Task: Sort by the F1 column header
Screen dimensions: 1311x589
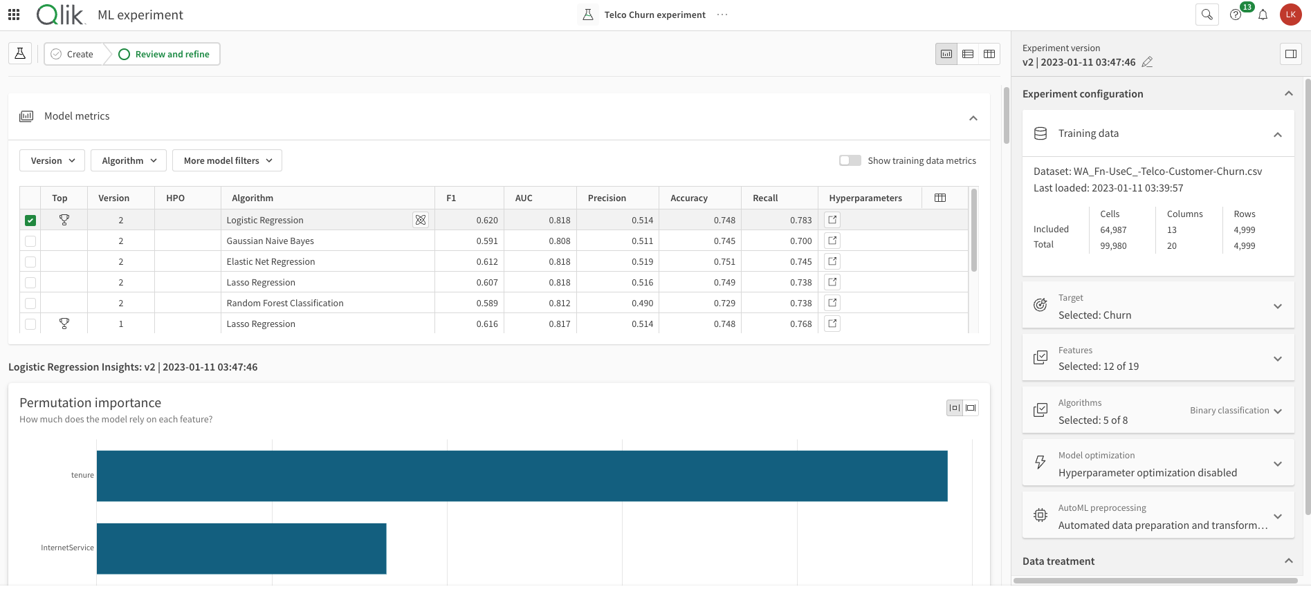Action: (469, 198)
